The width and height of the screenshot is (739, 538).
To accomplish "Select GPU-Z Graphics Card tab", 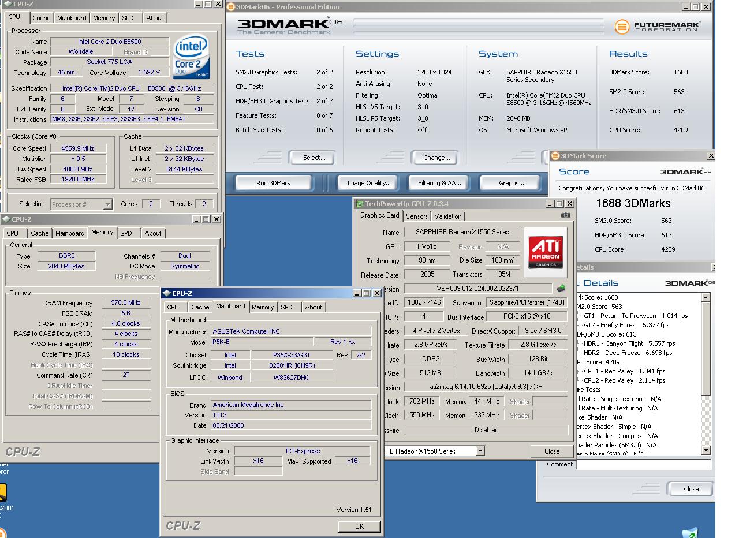I will [x=380, y=215].
